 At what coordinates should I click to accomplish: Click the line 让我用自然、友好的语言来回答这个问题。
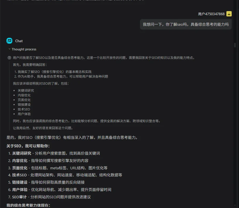(x=43, y=128)
